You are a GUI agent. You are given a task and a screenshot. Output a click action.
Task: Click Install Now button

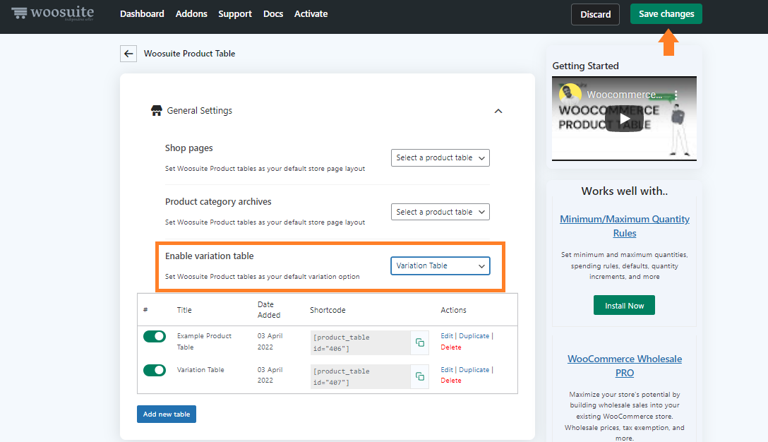point(624,305)
